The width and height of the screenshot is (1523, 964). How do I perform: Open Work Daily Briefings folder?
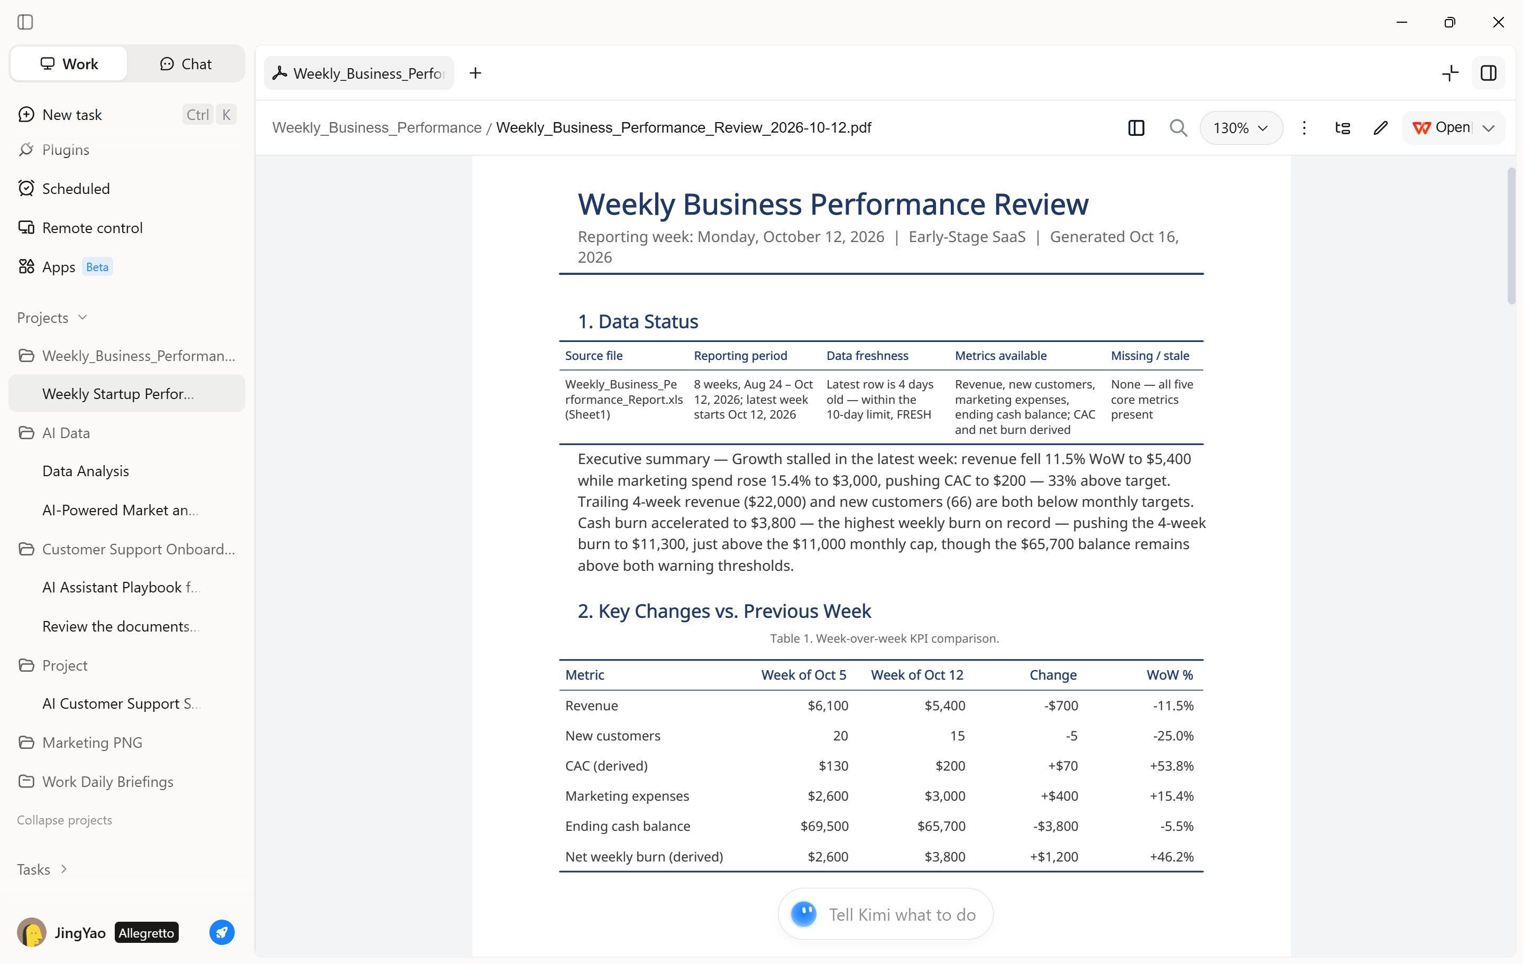click(x=126, y=781)
